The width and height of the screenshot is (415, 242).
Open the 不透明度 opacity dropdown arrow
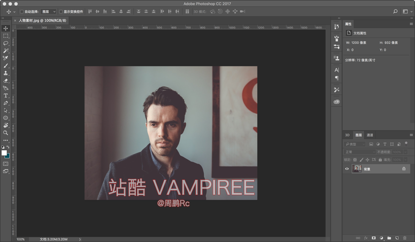405,152
